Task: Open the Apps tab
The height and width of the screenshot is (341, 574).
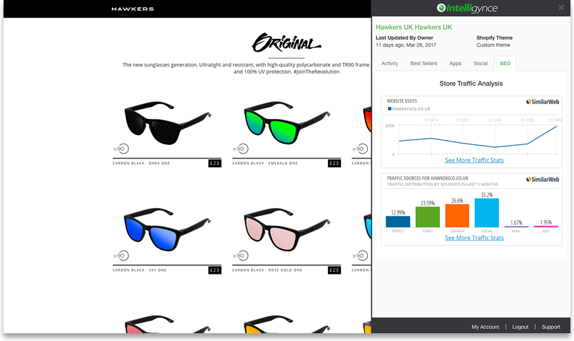Action: click(456, 63)
